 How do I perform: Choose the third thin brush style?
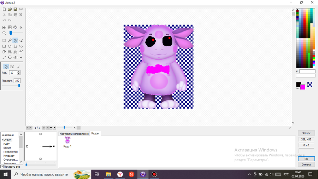18,67
